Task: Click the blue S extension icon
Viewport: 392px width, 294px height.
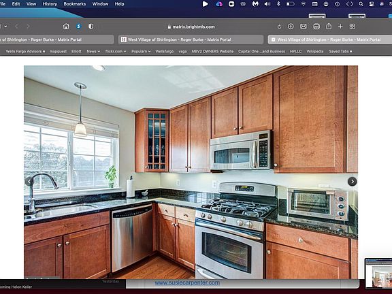Action: click(78, 27)
